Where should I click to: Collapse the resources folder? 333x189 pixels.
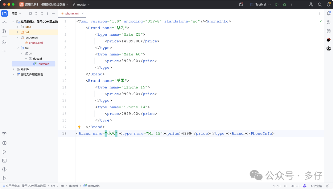pos(18,38)
